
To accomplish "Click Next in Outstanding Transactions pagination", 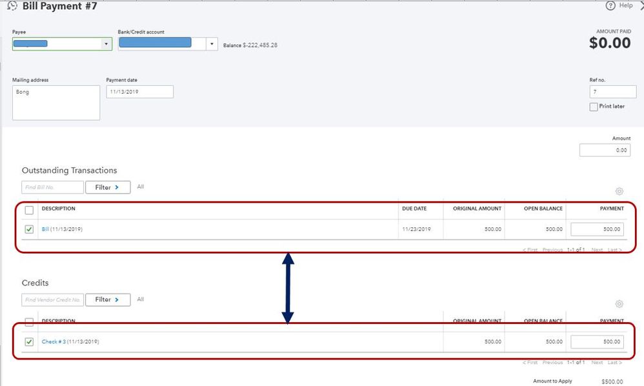I will (x=597, y=250).
